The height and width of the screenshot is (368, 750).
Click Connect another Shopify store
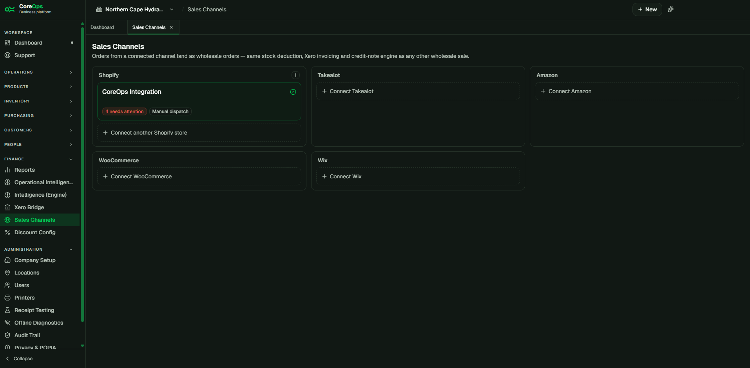point(199,133)
